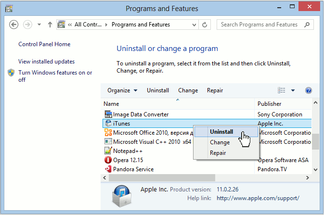Click Apple Inc. publisher cell in list
324x215 pixels.
tap(270, 124)
